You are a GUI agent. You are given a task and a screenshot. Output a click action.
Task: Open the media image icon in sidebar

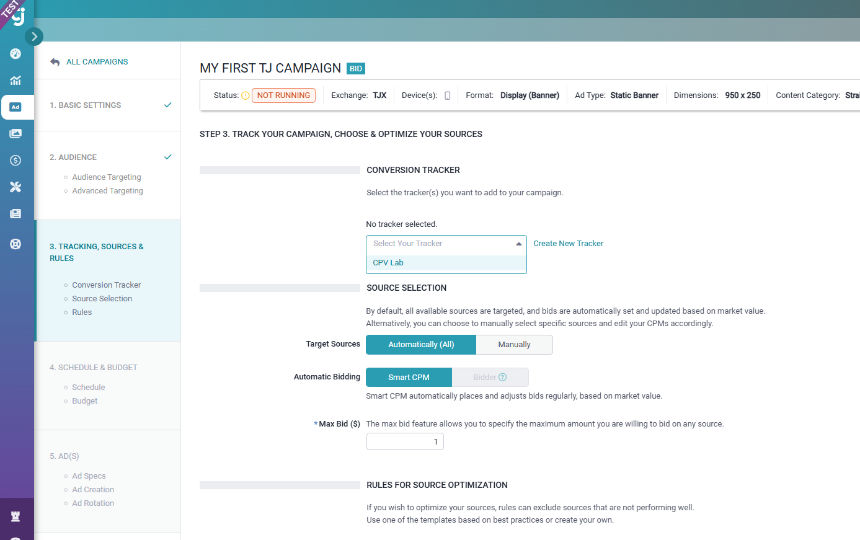point(15,133)
